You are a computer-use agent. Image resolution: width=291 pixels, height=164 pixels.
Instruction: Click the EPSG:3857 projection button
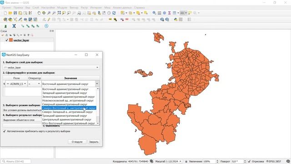[x=274, y=161]
